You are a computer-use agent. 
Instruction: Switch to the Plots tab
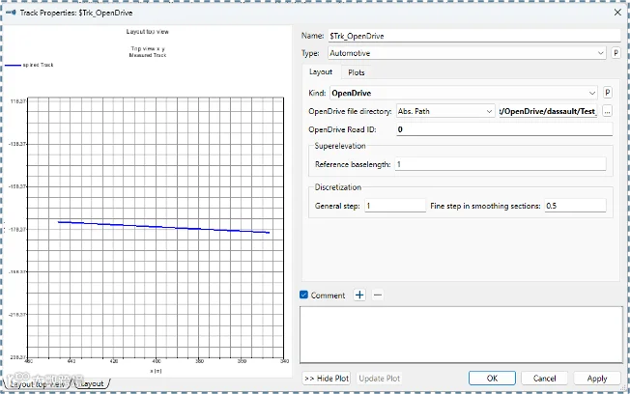357,72
